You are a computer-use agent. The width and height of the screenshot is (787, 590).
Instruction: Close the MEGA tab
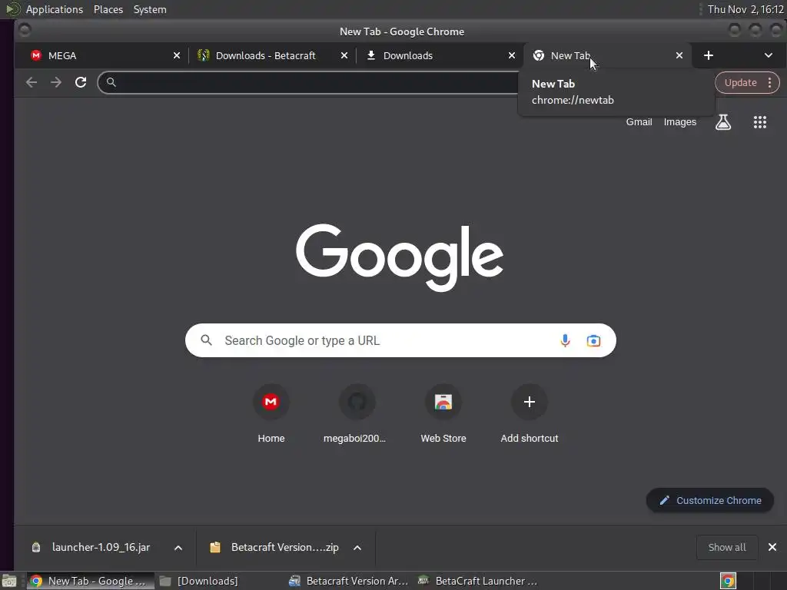177,55
